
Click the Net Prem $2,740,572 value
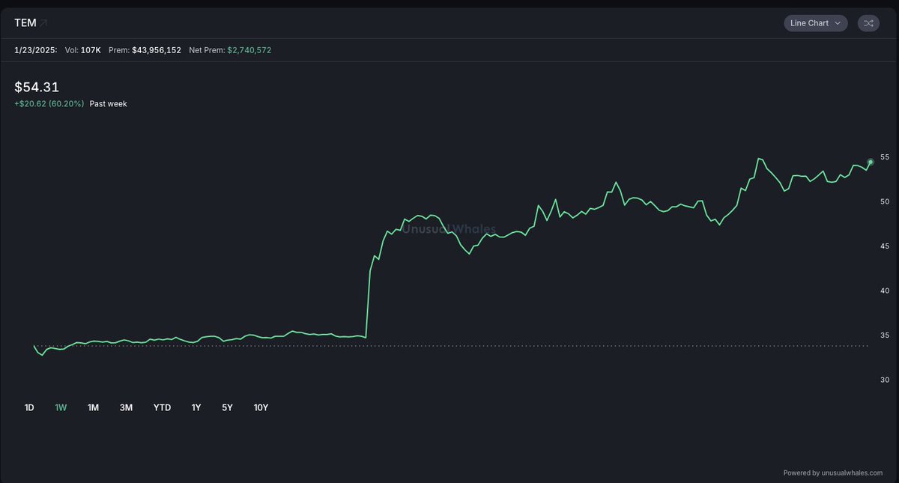click(230, 50)
